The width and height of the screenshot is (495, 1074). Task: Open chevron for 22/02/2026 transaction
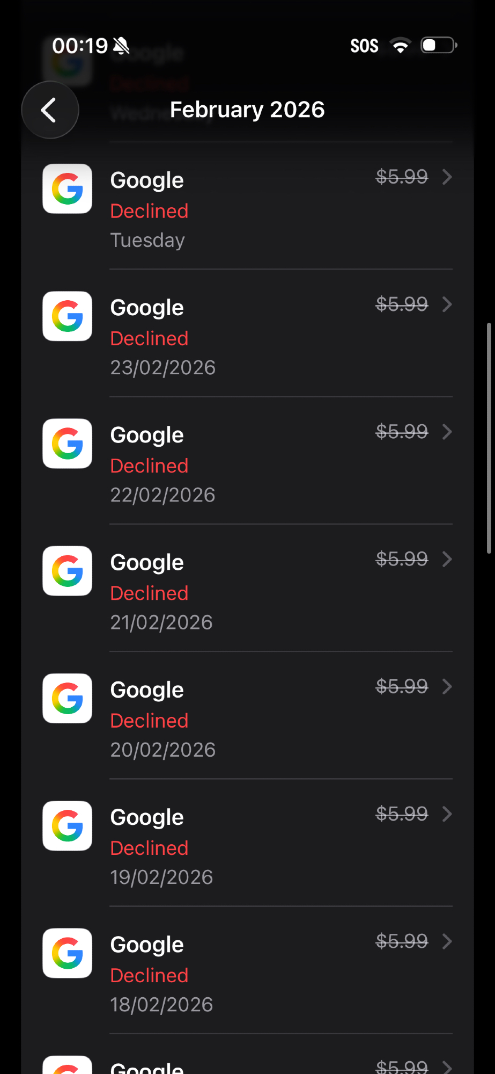pyautogui.click(x=447, y=432)
